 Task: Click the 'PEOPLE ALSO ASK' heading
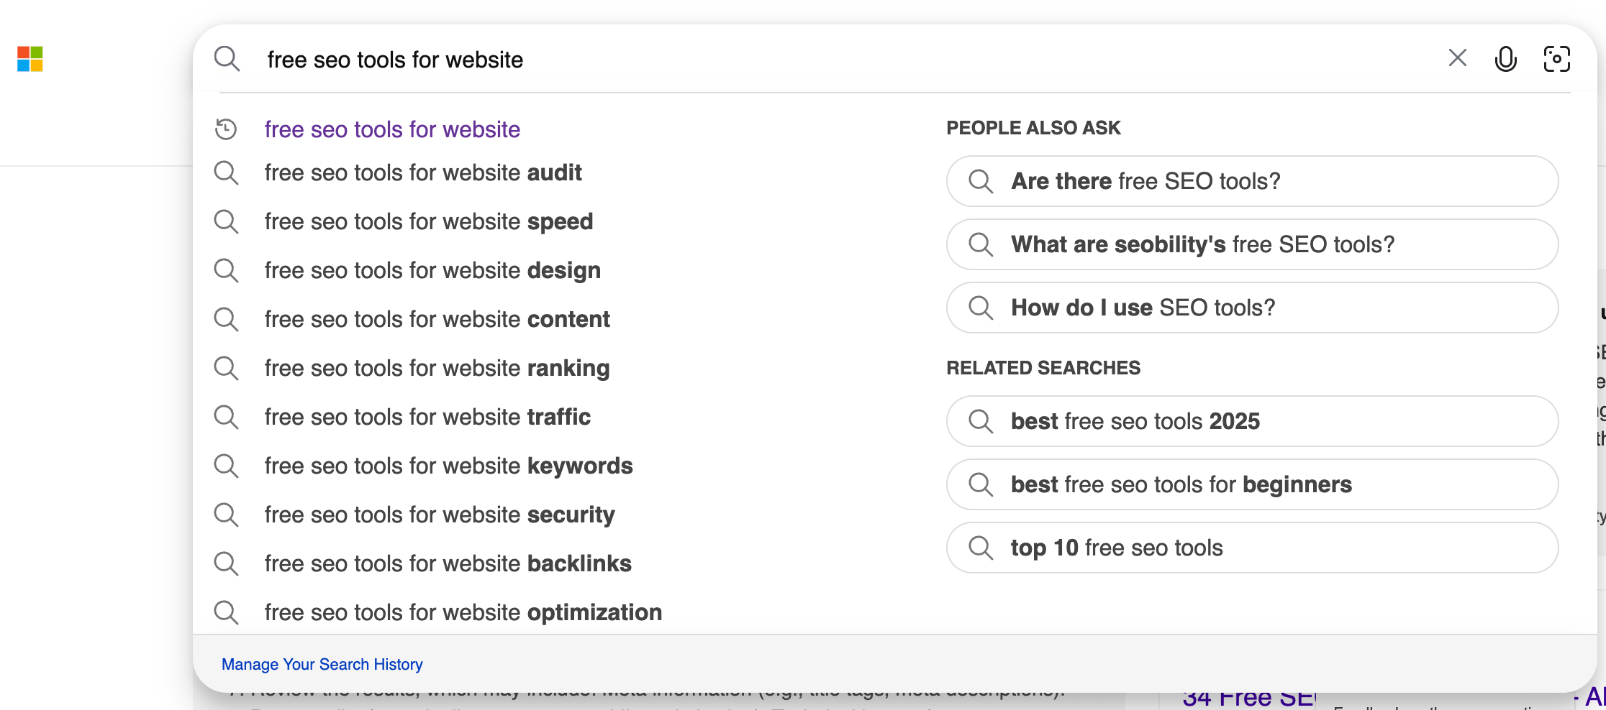pyautogui.click(x=1033, y=128)
